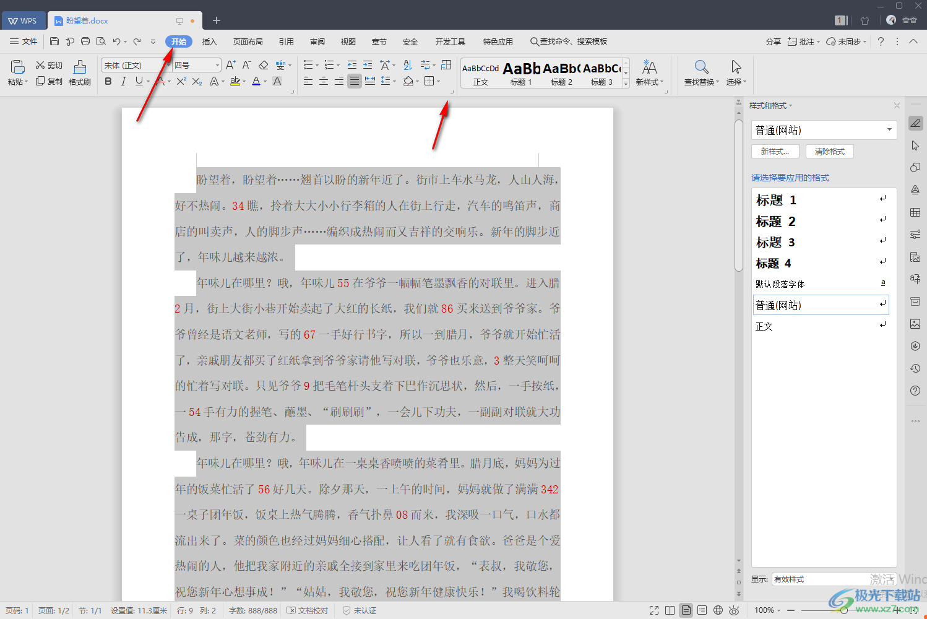
Task: Switch to the 插入 Insert tab
Action: click(x=210, y=41)
